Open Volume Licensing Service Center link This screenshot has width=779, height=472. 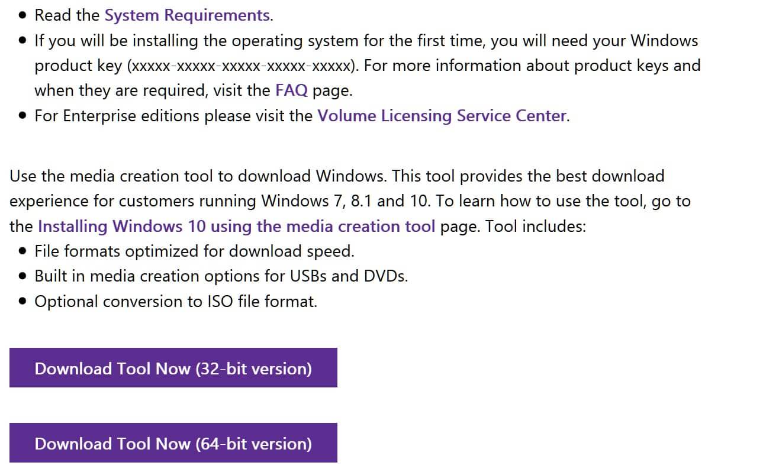(442, 115)
